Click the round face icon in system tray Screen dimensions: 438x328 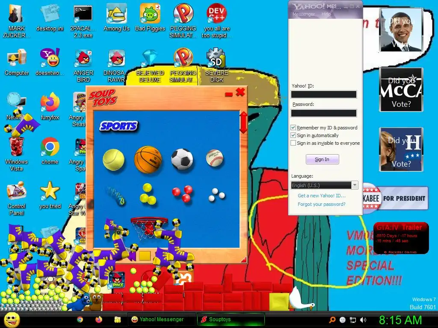(343, 320)
